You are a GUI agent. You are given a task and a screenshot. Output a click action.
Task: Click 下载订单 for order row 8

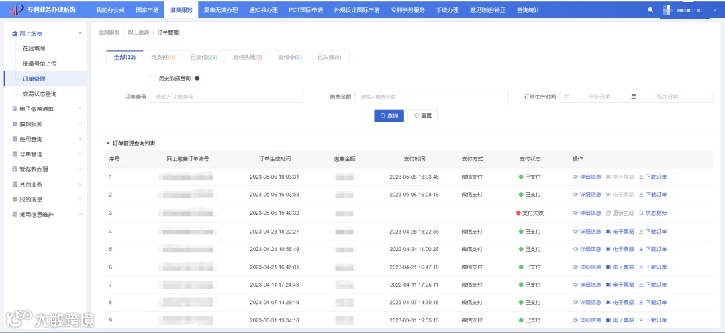click(653, 303)
